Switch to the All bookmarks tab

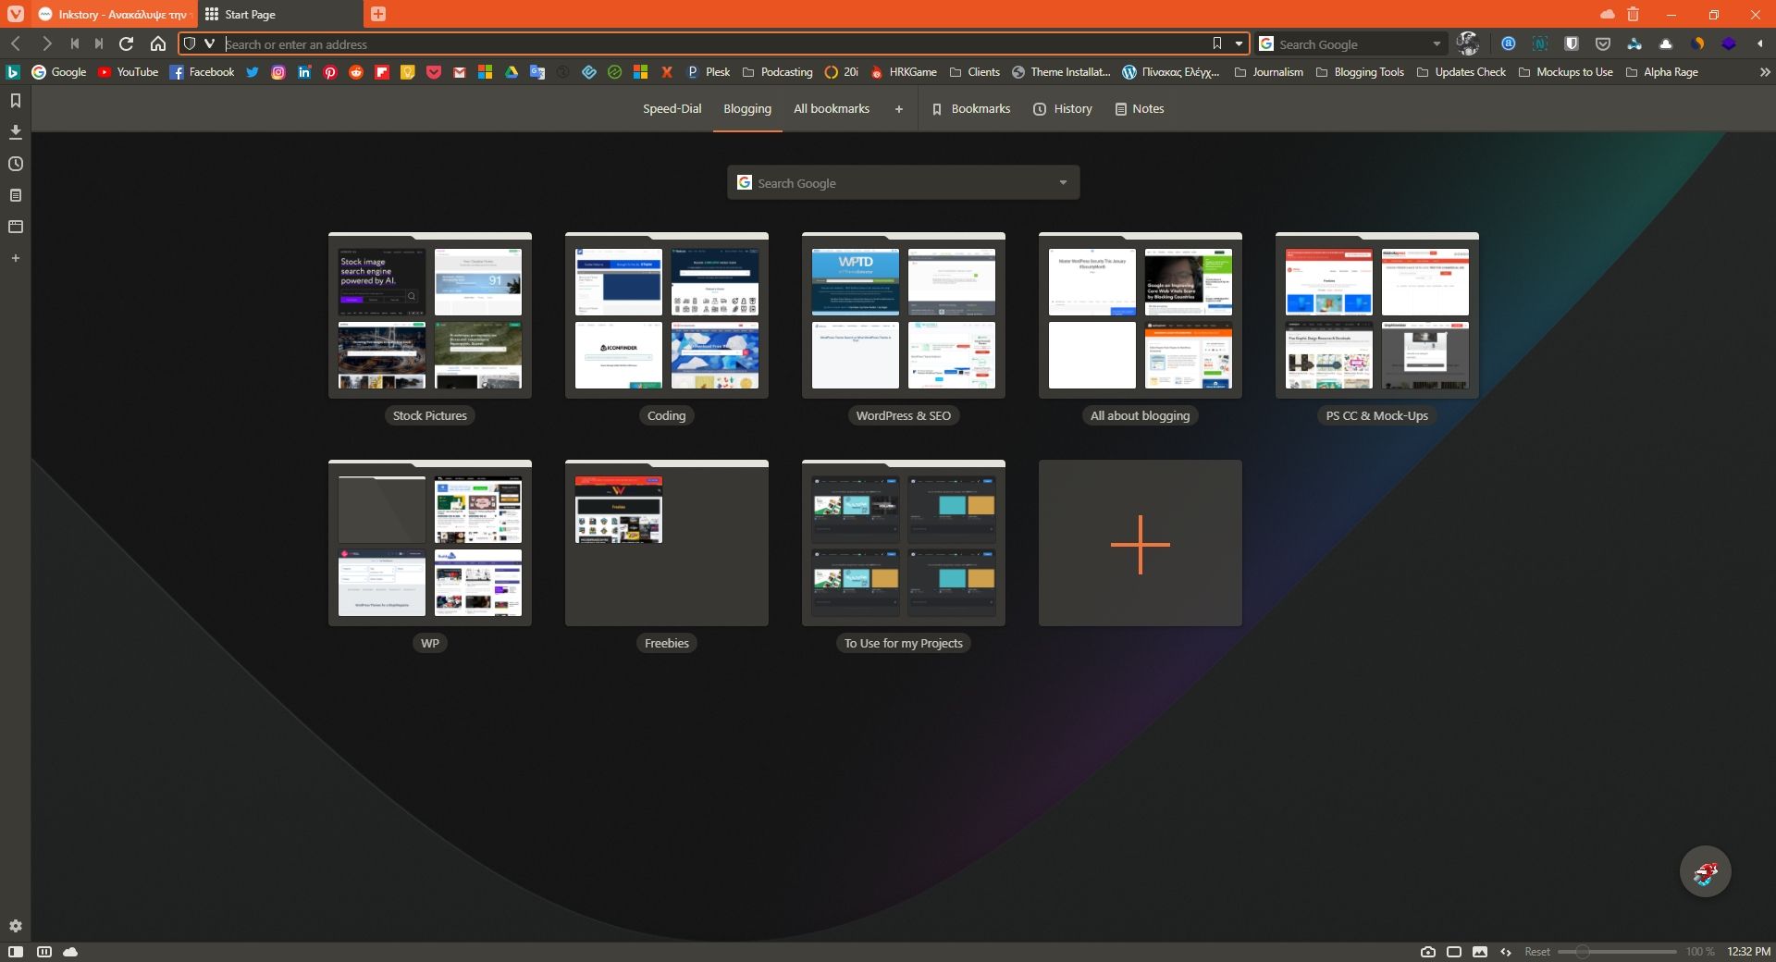pyautogui.click(x=831, y=108)
